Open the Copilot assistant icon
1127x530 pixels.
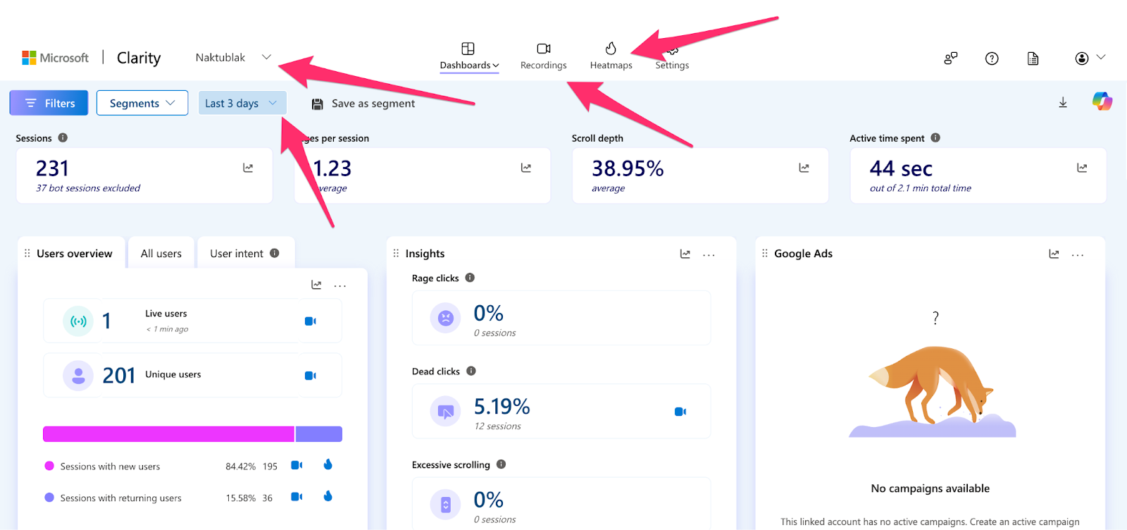click(x=1102, y=101)
